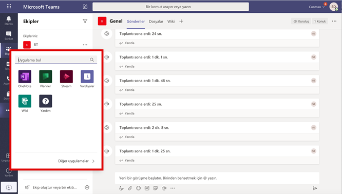Switch to the Gönderiler tab
Screen dimensions: 342x194
136,22
